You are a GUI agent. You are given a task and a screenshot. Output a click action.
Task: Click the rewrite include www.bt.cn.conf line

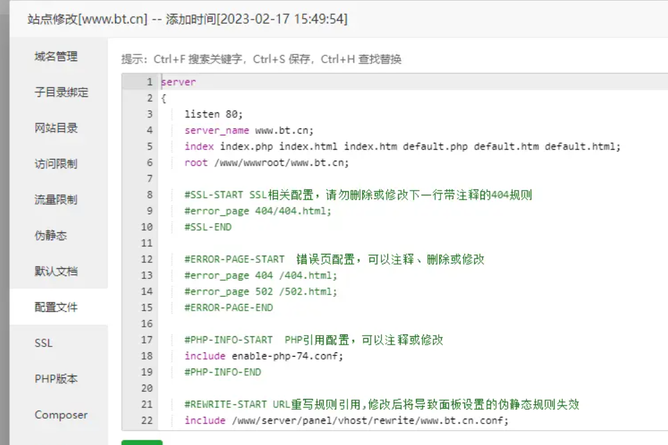point(346,421)
